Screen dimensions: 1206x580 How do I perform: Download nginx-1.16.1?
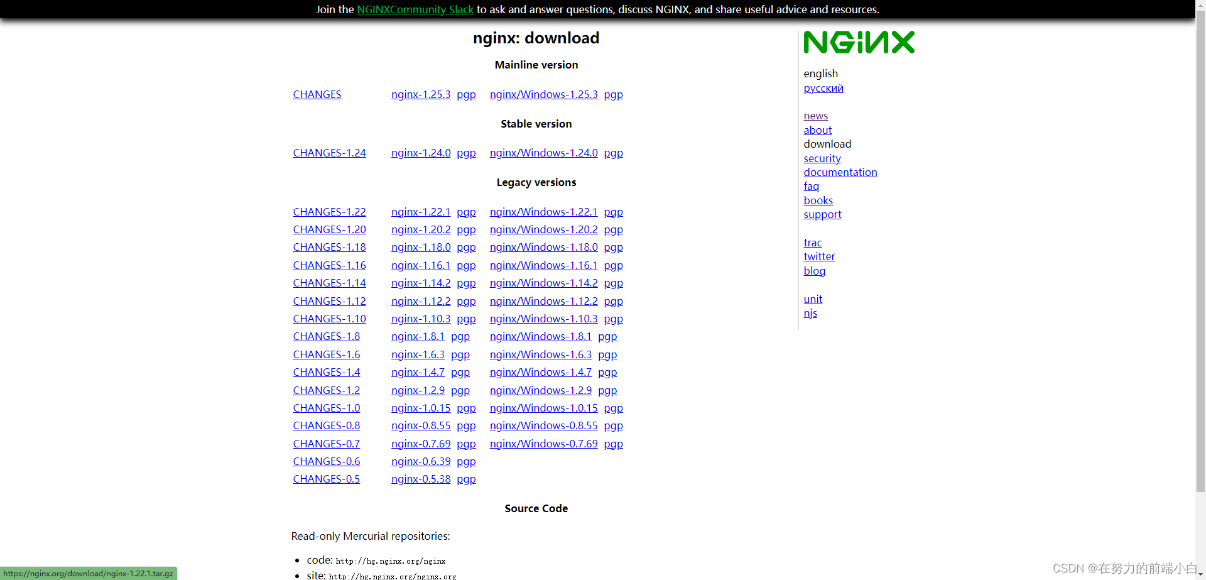(421, 265)
